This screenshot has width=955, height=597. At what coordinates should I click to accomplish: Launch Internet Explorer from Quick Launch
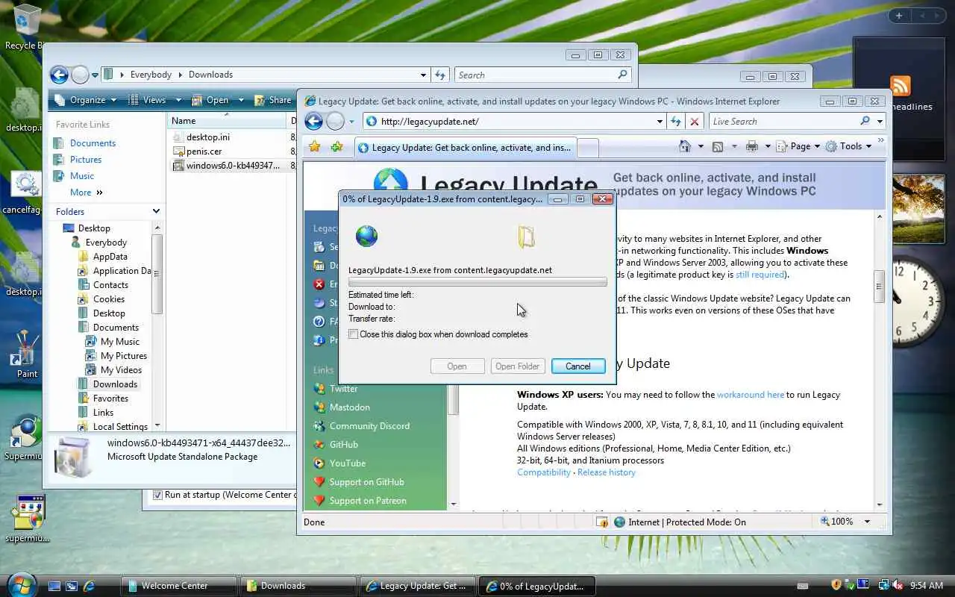[89, 587]
